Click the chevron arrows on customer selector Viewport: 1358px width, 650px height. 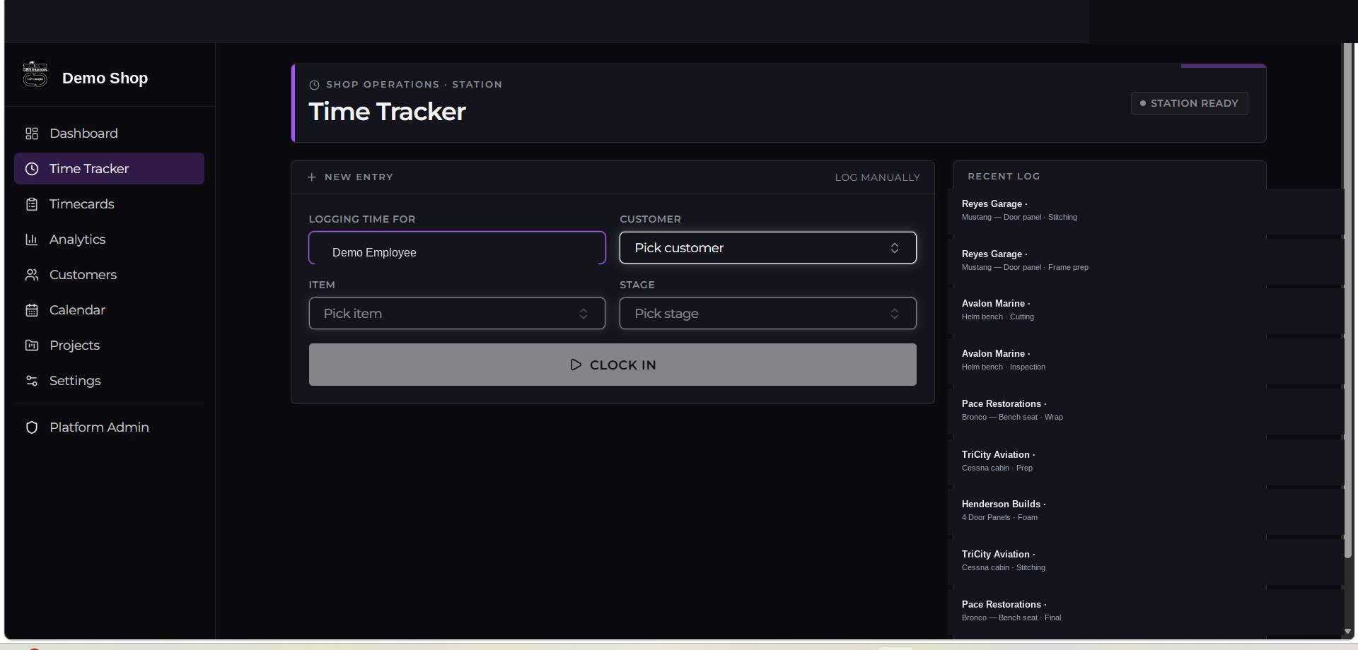[895, 248]
